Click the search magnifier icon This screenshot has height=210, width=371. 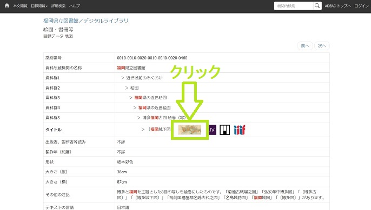pyautogui.click(x=317, y=6)
